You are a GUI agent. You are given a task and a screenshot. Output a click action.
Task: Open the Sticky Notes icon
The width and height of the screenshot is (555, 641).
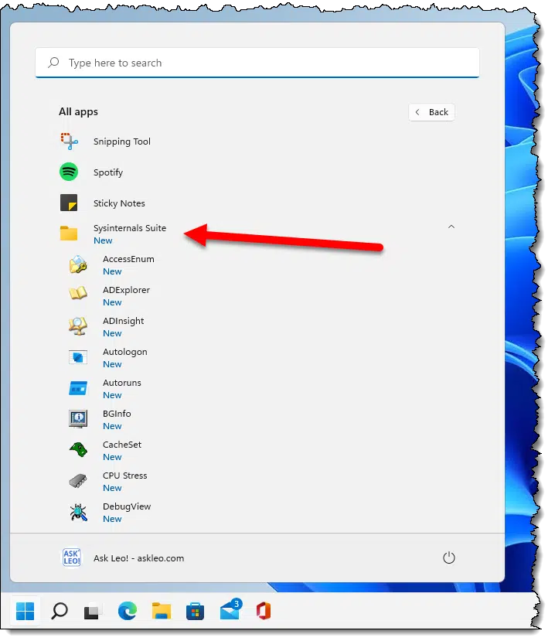69,203
